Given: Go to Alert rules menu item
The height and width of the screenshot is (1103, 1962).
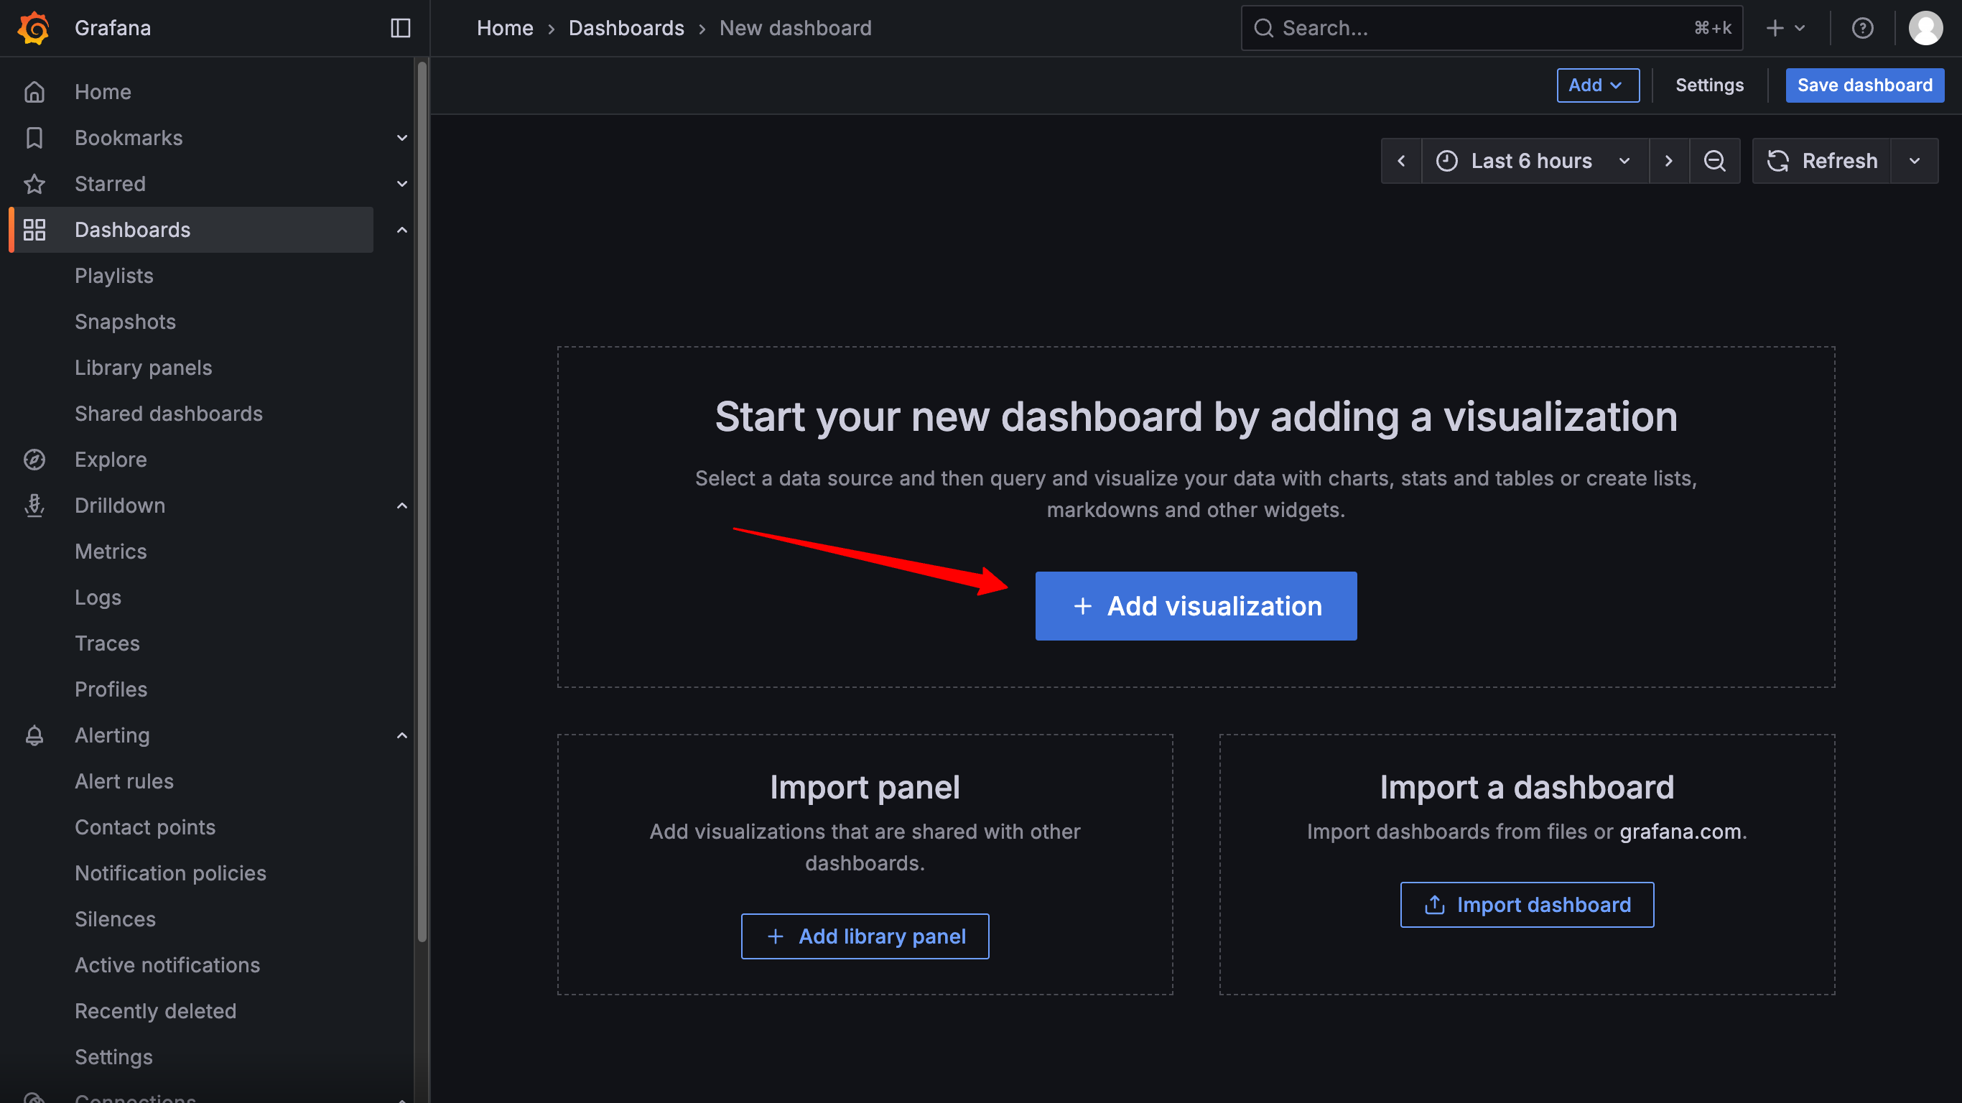Looking at the screenshot, I should click(x=124, y=781).
